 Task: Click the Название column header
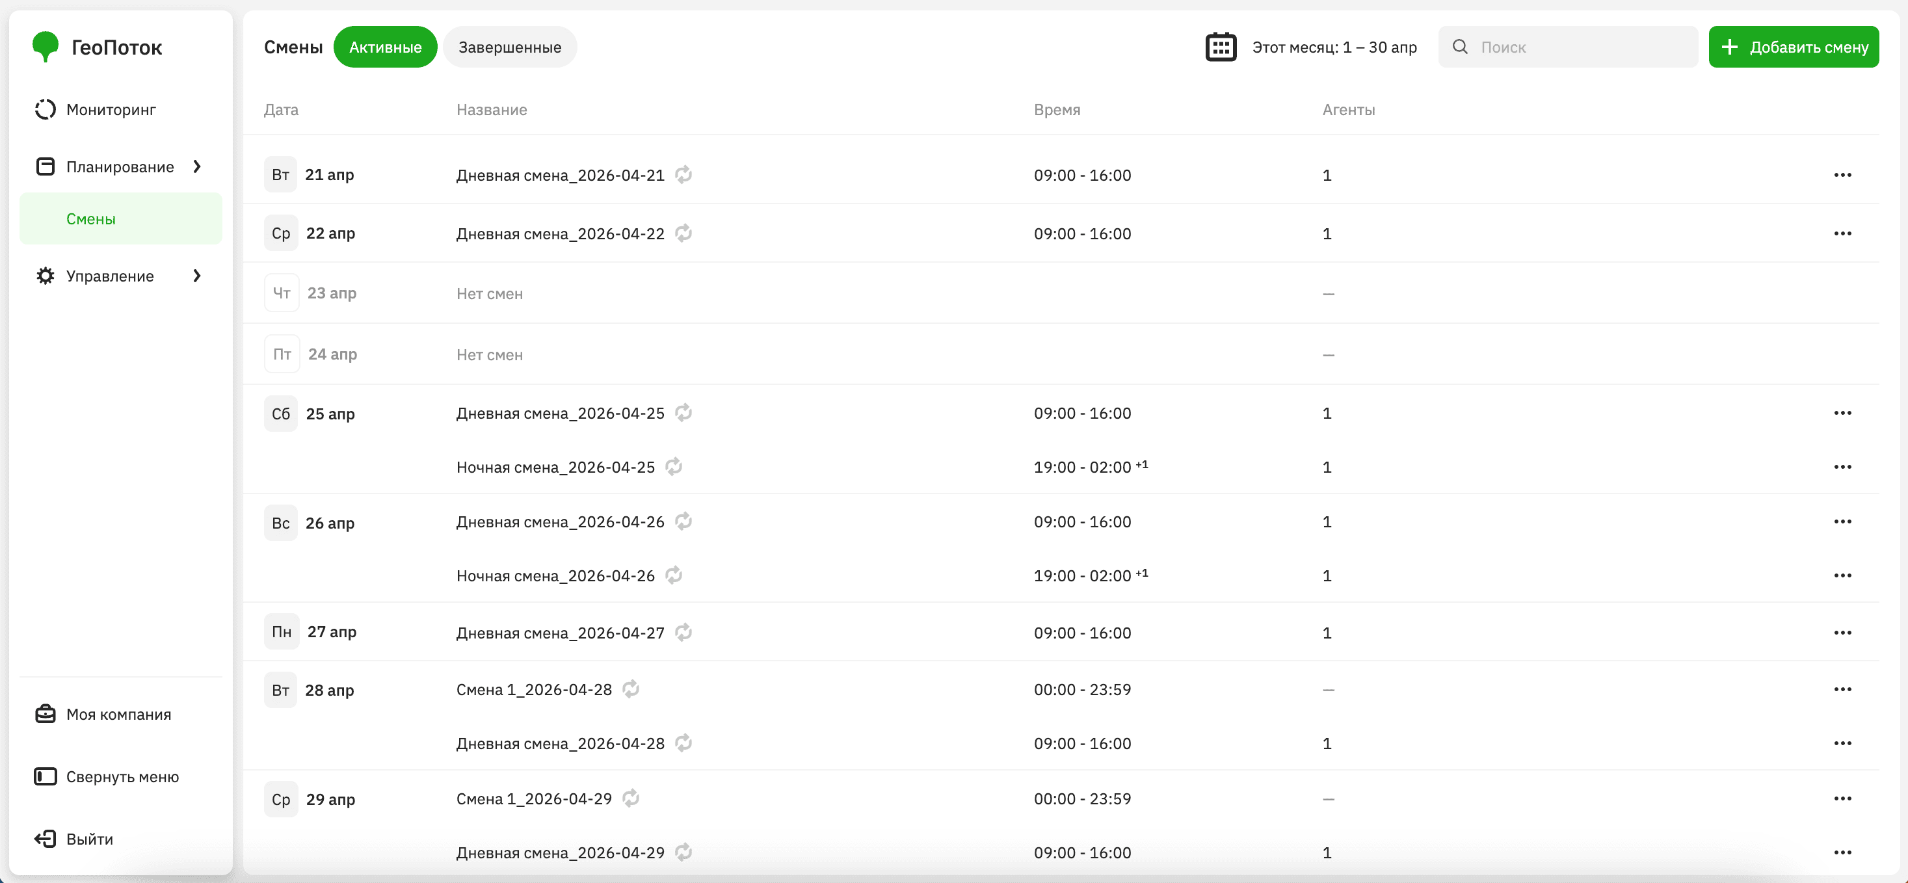click(492, 110)
